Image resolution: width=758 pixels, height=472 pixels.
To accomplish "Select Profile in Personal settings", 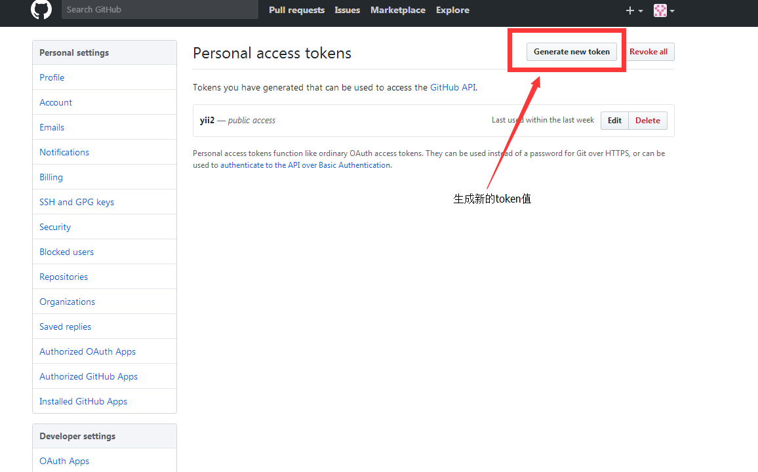I will tap(52, 77).
